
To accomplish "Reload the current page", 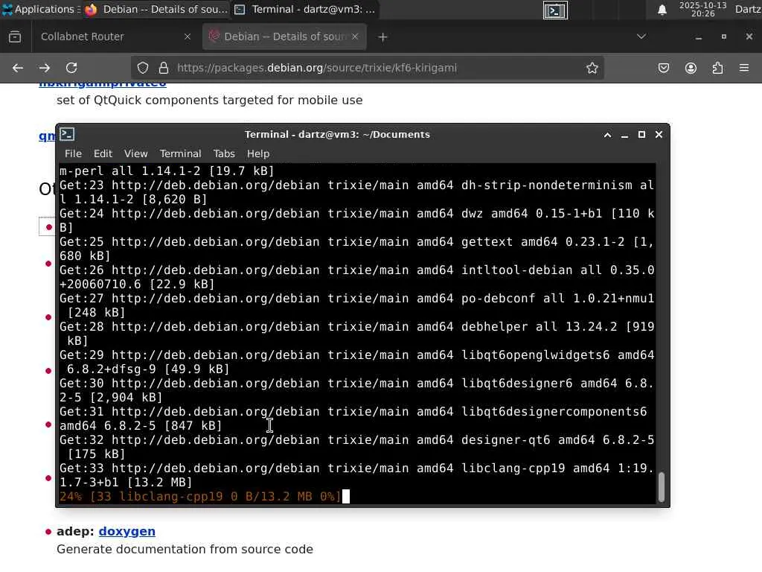I will pos(71,68).
